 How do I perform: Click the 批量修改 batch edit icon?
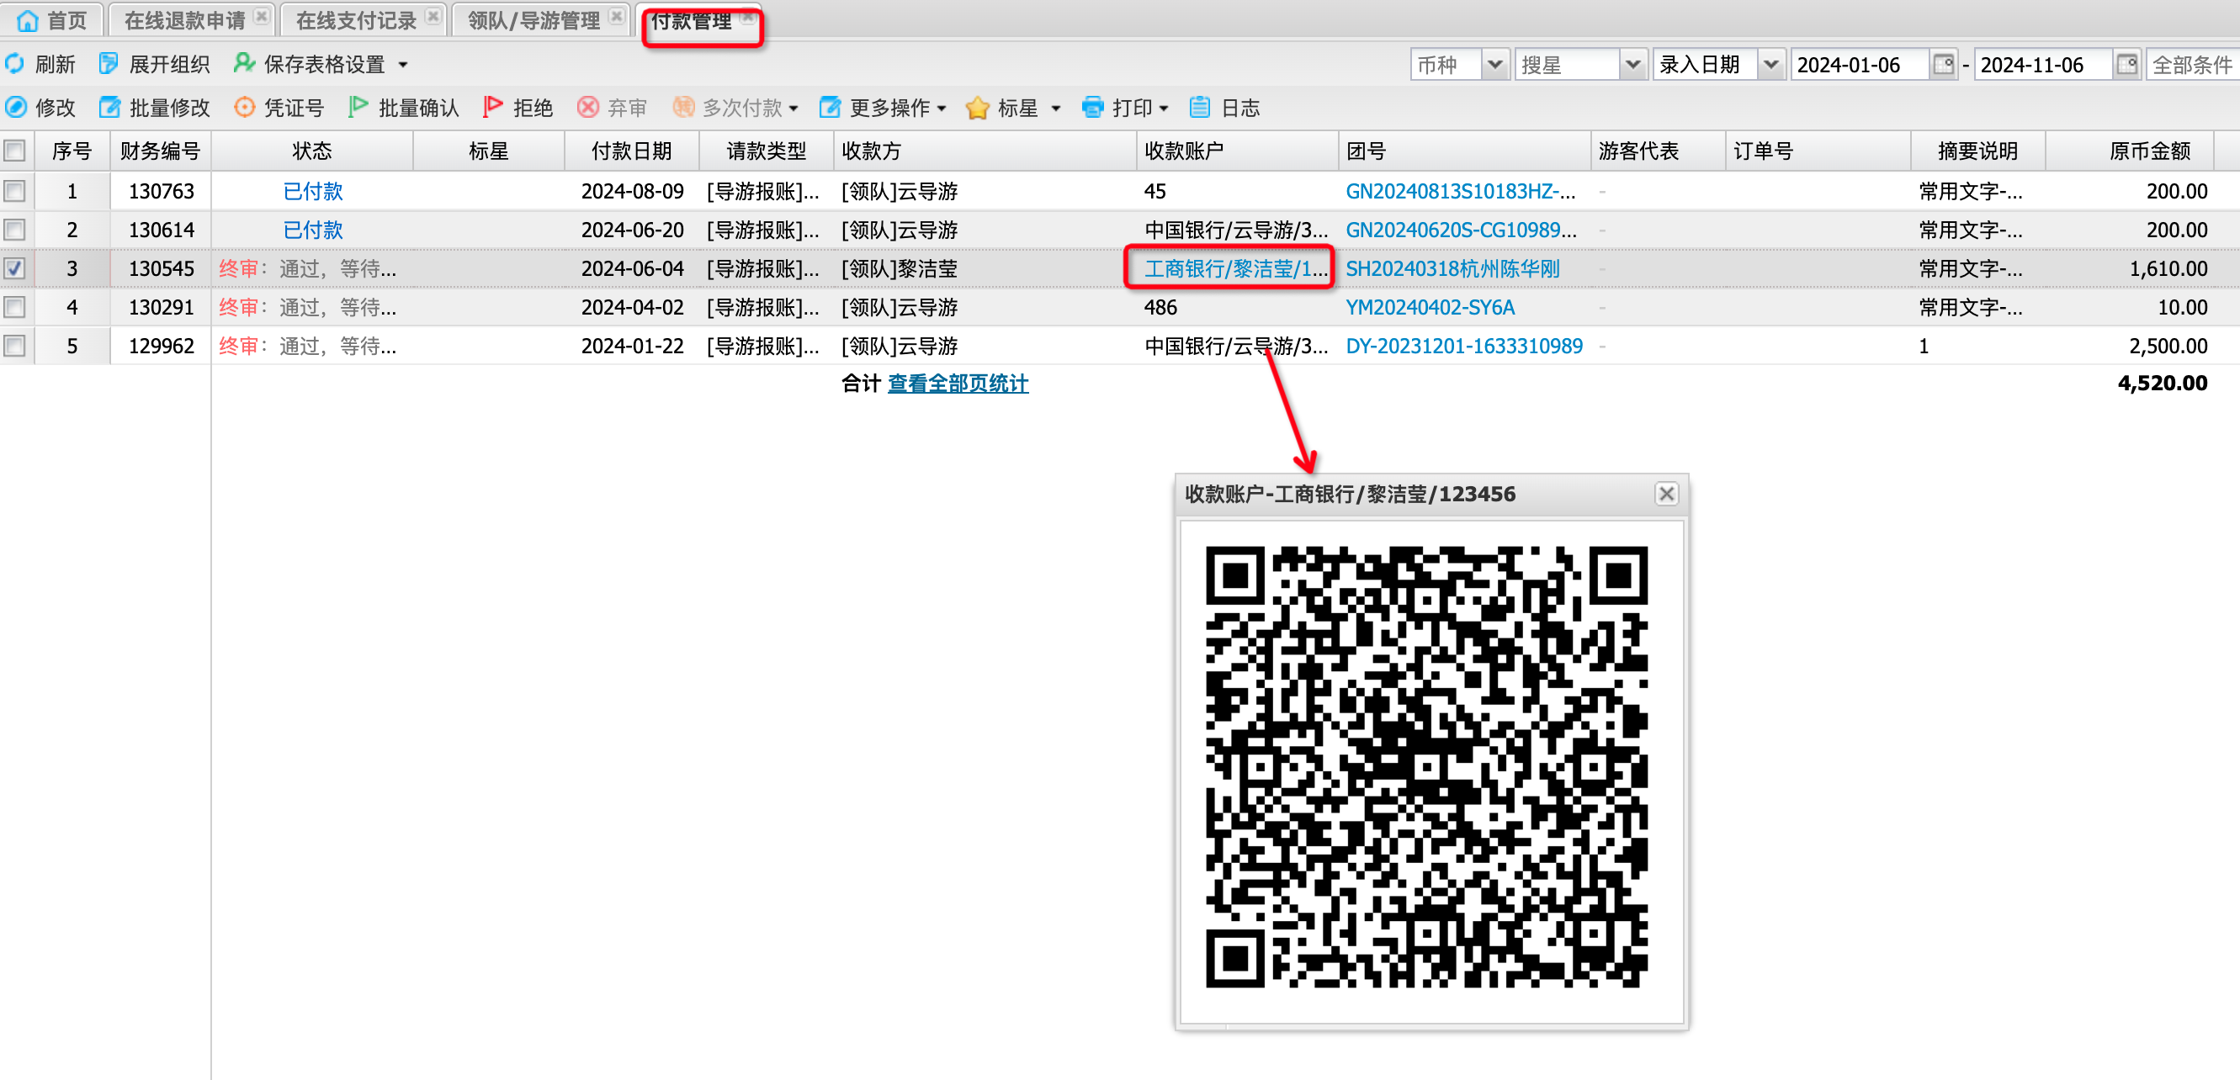[109, 108]
